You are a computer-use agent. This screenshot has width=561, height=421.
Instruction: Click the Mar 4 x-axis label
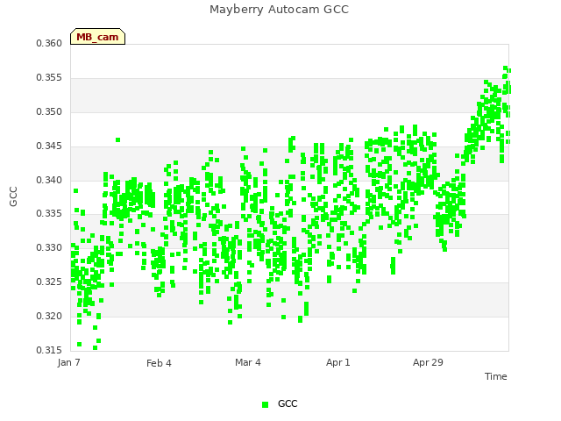tap(248, 362)
